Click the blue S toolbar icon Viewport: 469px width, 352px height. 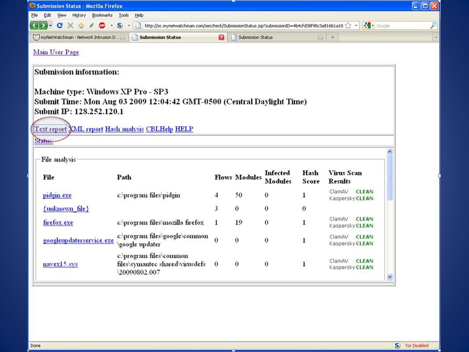[x=120, y=25]
